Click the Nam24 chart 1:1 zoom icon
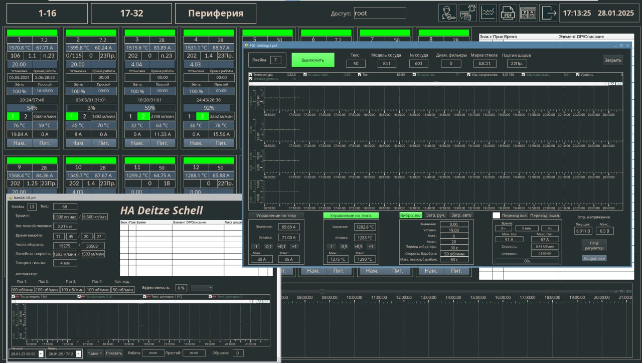 pos(266,301)
